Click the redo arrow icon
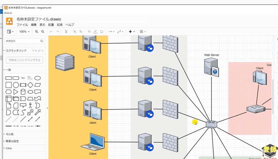 tap(57, 32)
